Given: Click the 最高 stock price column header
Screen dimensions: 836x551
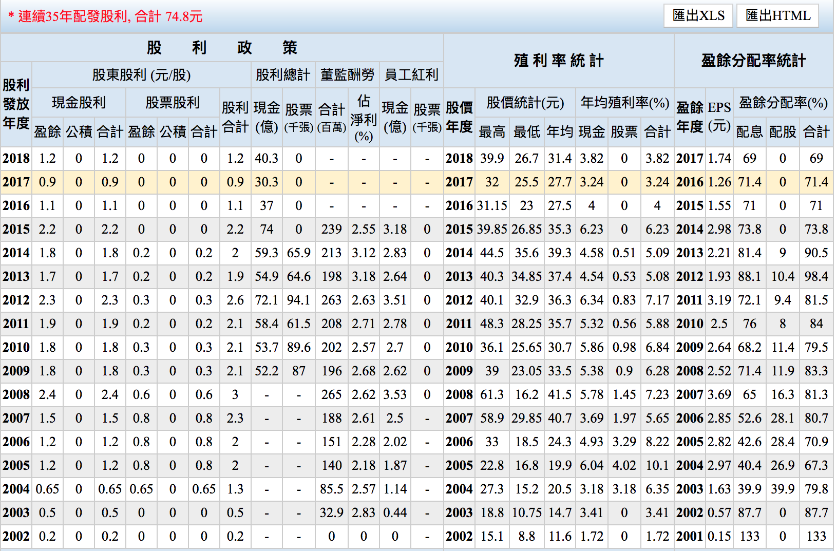Looking at the screenshot, I should click(x=492, y=132).
